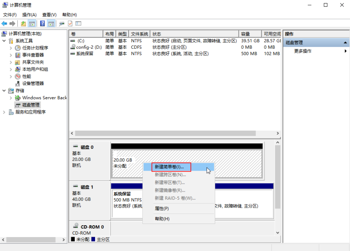
Task: Click the Up one level folder icon
Action: tap(23, 23)
